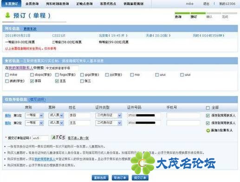240x182 pixels.
Task: Delete passenger 第1位 with 删除 link
Action: tap(8, 116)
